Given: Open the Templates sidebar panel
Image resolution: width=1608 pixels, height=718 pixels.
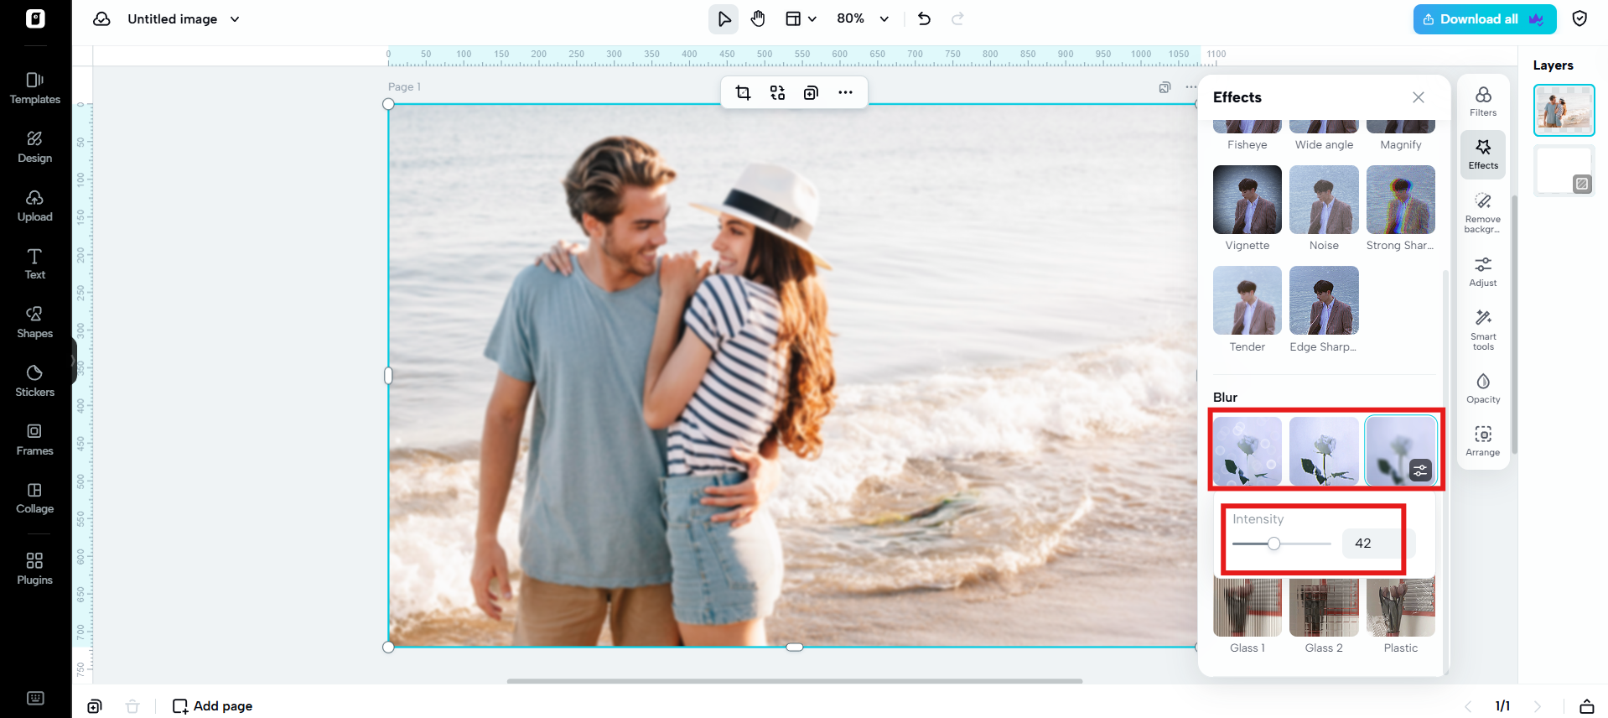Looking at the screenshot, I should point(35,88).
